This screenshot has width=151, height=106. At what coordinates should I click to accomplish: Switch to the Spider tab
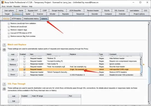28,14
